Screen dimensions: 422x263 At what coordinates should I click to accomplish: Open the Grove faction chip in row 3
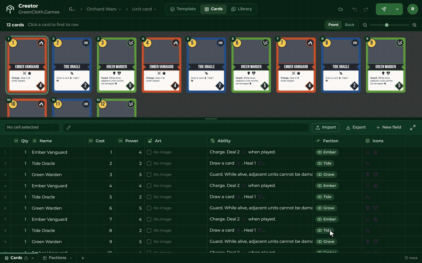[327, 174]
